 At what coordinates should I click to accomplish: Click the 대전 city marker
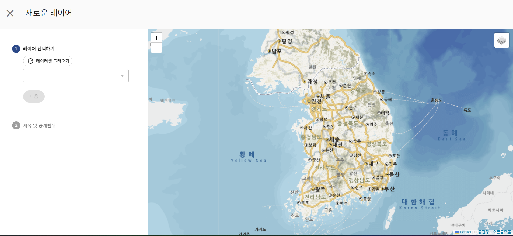coord(330,145)
